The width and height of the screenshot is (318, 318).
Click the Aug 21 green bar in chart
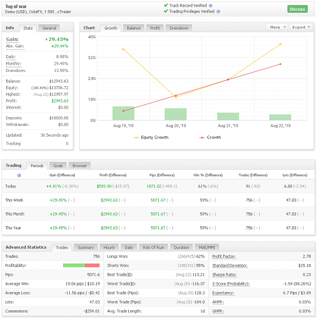point(228,116)
